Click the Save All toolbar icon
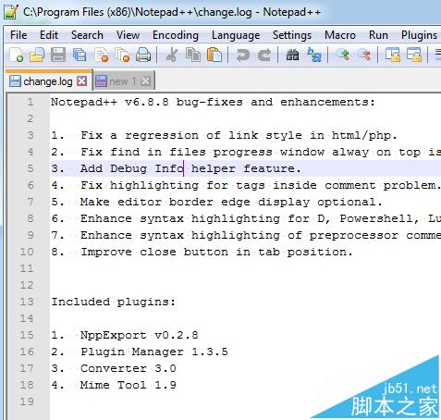This screenshot has width=441, height=420. [80, 56]
